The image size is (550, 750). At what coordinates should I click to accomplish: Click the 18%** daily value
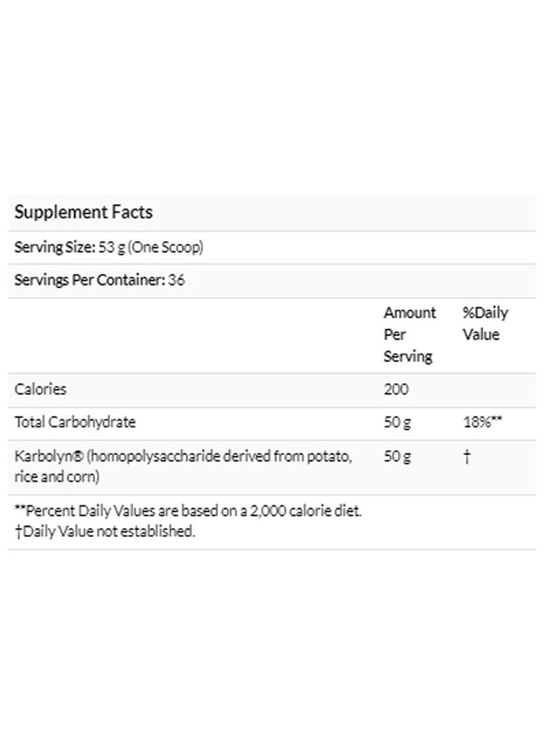[483, 422]
